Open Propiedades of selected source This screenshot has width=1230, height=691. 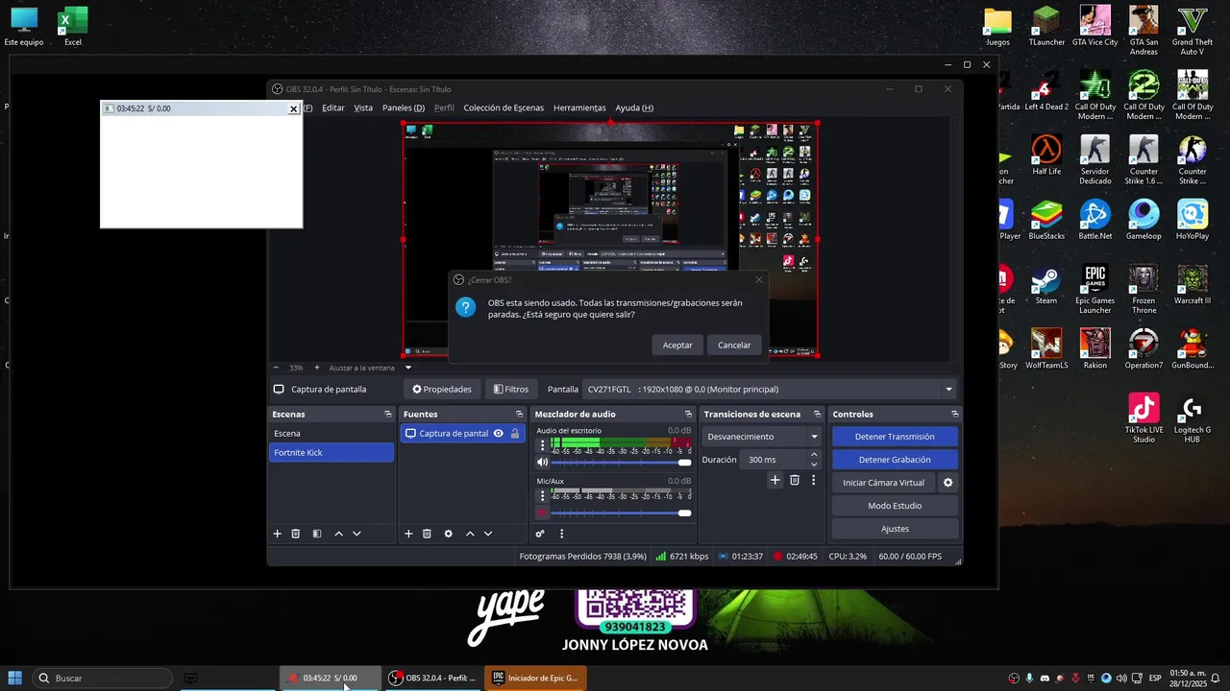tap(442, 390)
